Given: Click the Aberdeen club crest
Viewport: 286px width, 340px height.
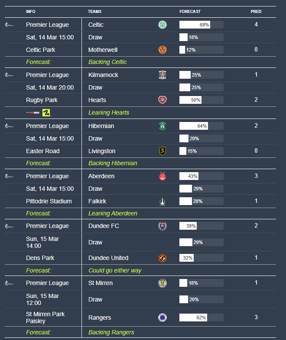Looking at the screenshot, I should pyautogui.click(x=162, y=176).
